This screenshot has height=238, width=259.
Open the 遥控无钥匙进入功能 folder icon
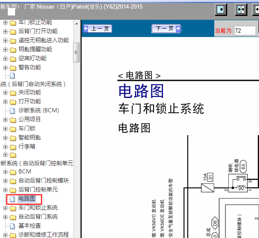tap(13, 40)
